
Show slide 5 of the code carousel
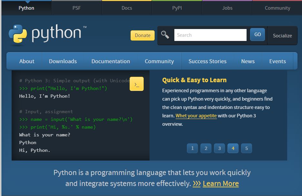tap(247, 148)
